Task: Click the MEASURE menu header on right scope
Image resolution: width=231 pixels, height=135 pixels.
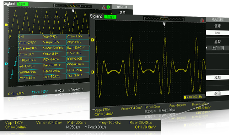Action: [217, 20]
